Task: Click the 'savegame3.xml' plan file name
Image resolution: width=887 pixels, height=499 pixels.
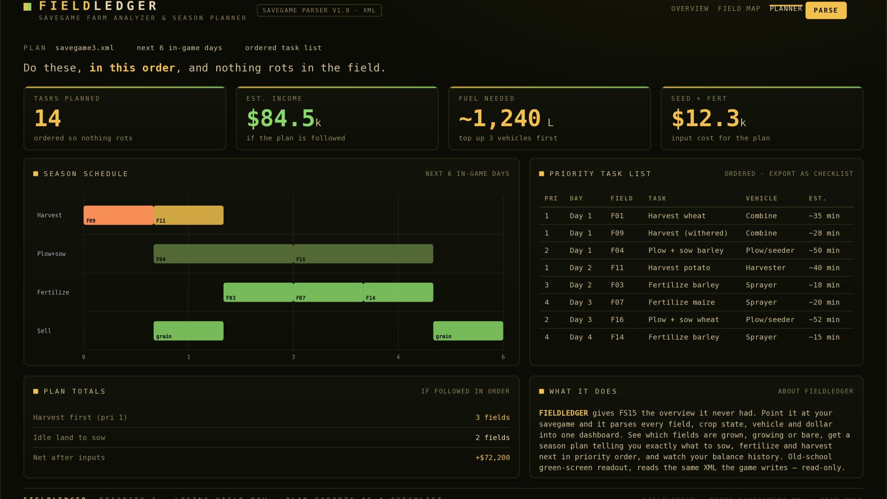Action: 85,48
